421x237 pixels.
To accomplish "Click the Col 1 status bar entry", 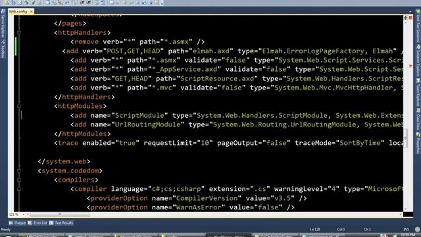I will (341, 230).
